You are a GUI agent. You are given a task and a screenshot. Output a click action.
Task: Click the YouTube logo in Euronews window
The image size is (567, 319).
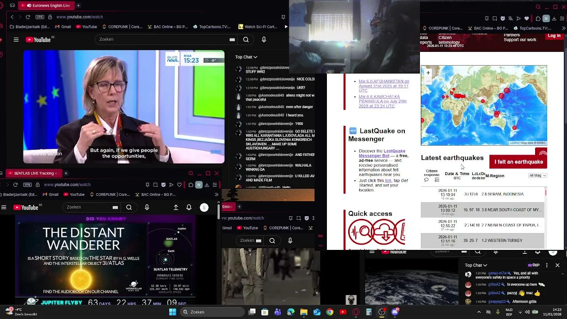(x=39, y=39)
